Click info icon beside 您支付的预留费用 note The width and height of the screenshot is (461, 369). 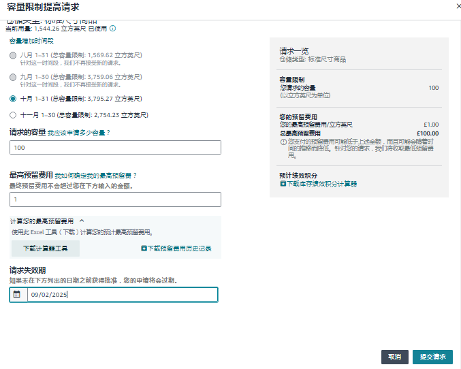pos(283,142)
